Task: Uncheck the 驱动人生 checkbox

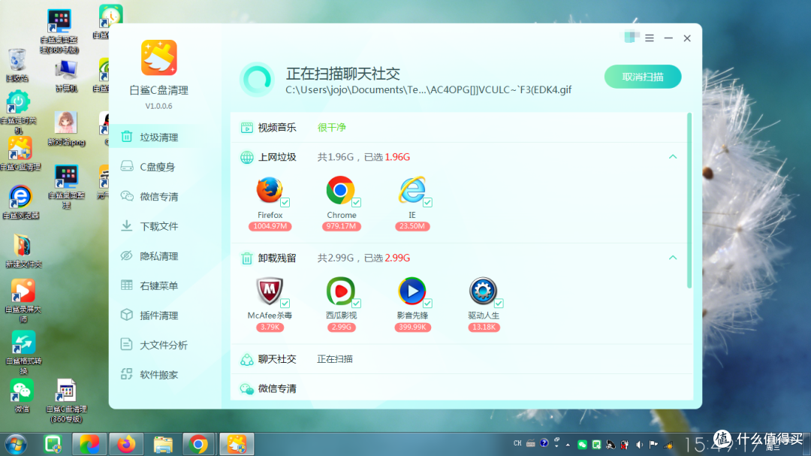Action: [499, 303]
